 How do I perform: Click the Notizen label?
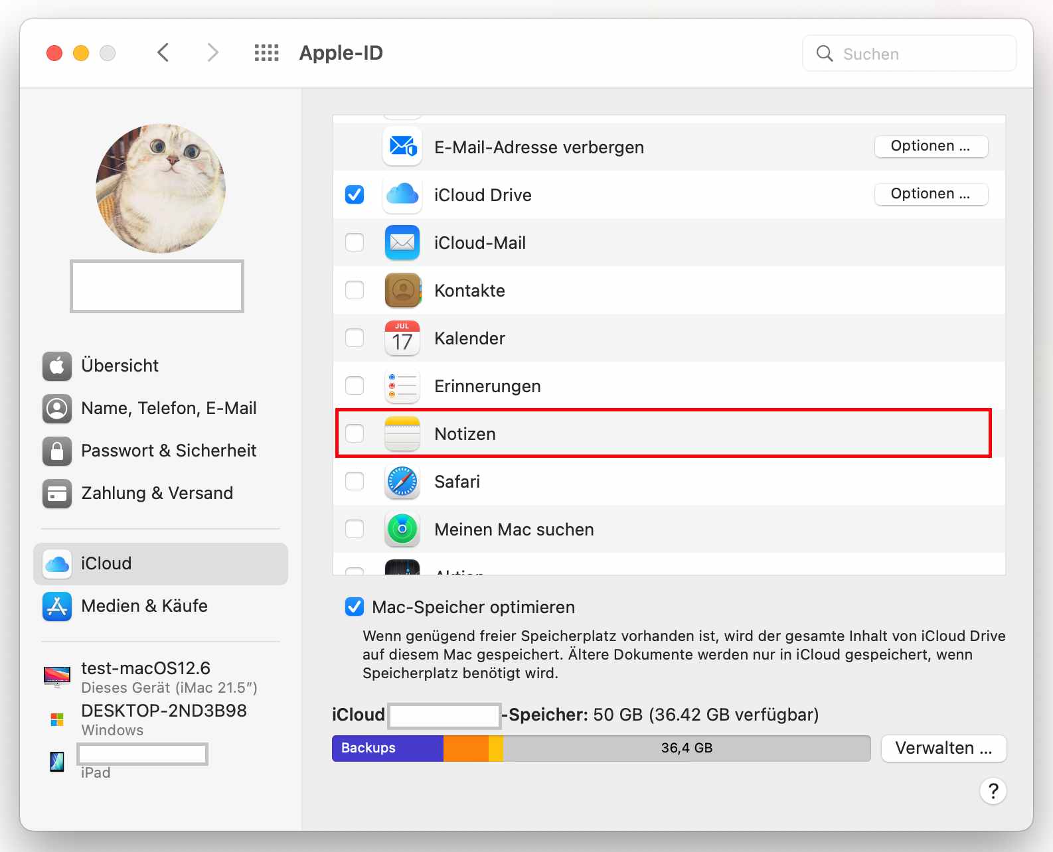click(465, 434)
